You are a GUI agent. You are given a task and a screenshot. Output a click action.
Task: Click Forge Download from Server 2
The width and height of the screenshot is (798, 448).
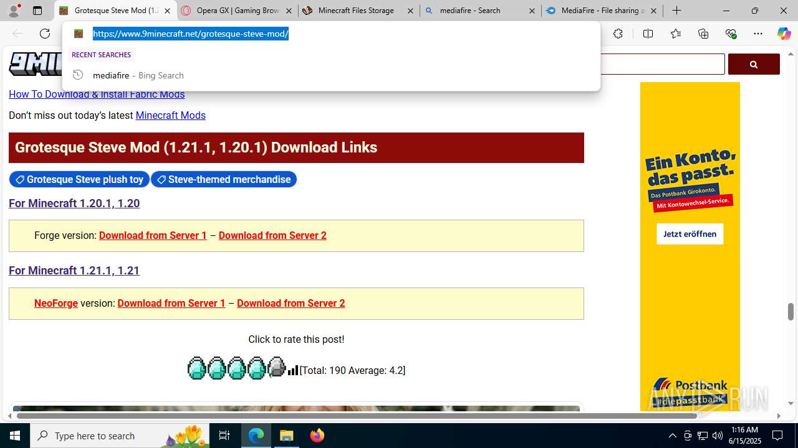(272, 235)
